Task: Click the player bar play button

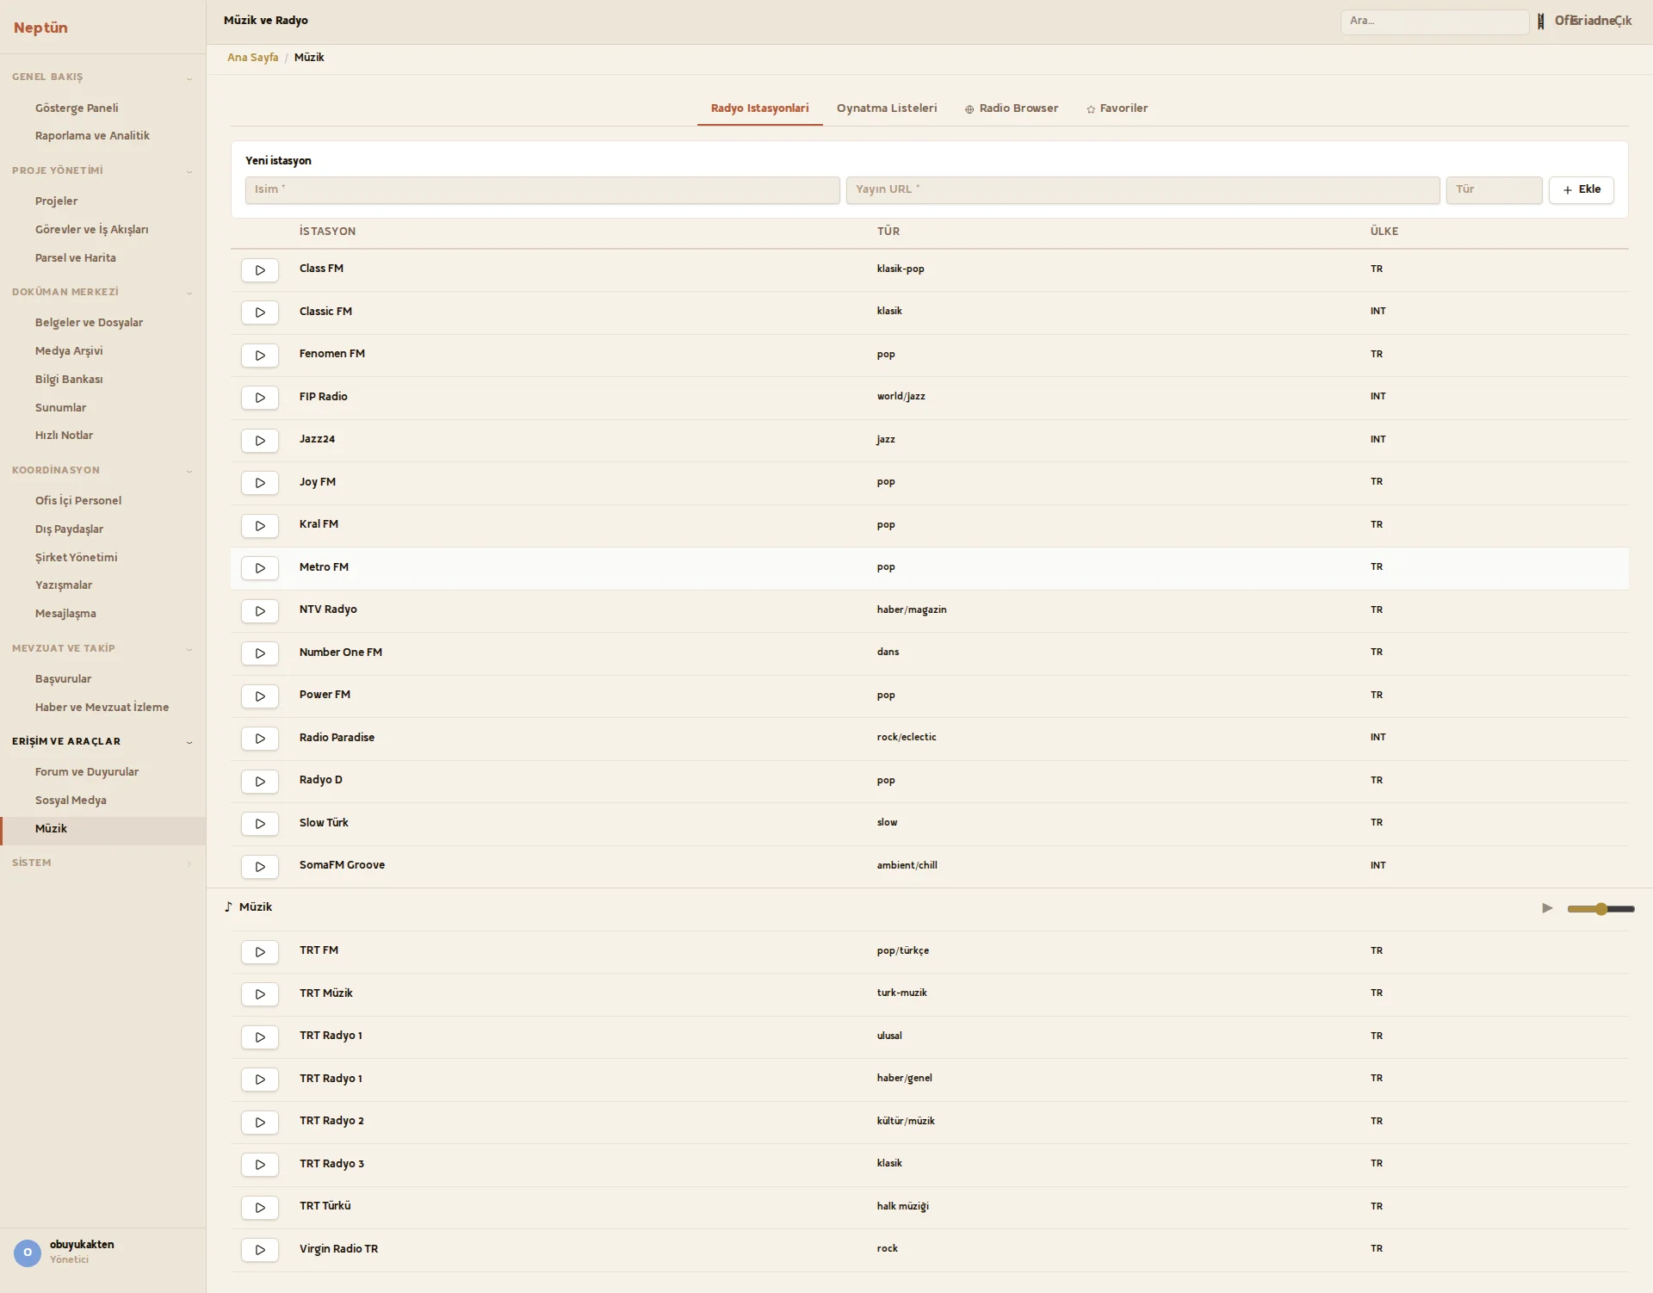Action: pos(1547,908)
